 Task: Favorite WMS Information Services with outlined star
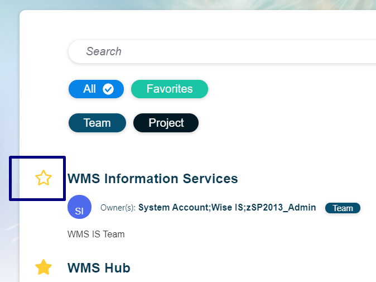click(44, 178)
